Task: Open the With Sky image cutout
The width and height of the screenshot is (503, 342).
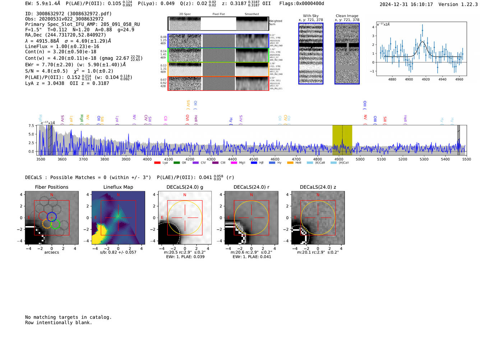Action: (x=311, y=53)
